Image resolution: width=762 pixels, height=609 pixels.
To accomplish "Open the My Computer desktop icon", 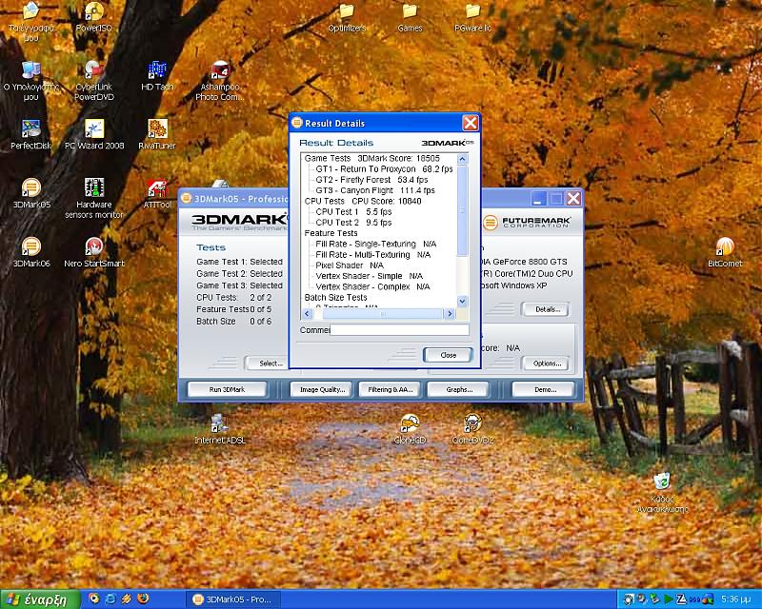I will (x=30, y=81).
